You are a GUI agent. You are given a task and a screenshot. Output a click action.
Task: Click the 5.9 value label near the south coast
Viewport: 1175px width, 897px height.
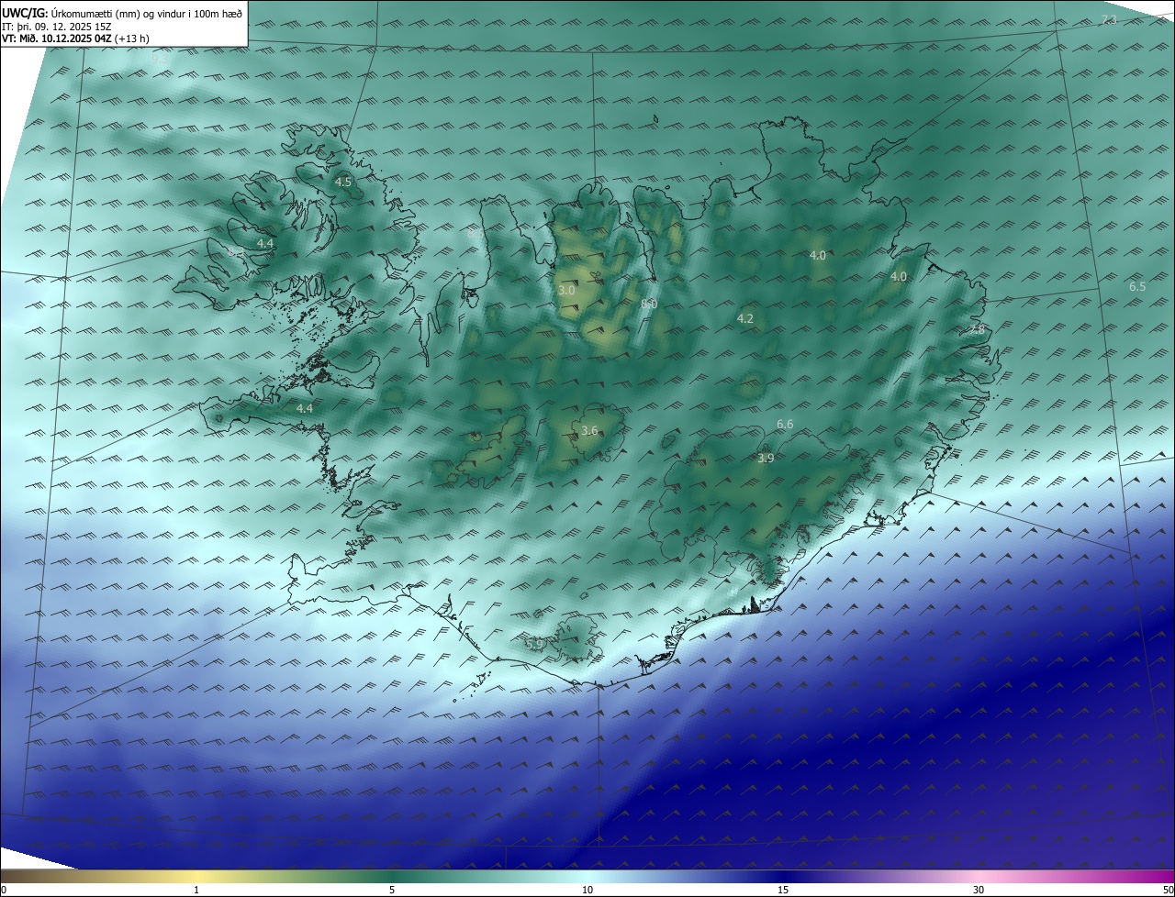534,645
